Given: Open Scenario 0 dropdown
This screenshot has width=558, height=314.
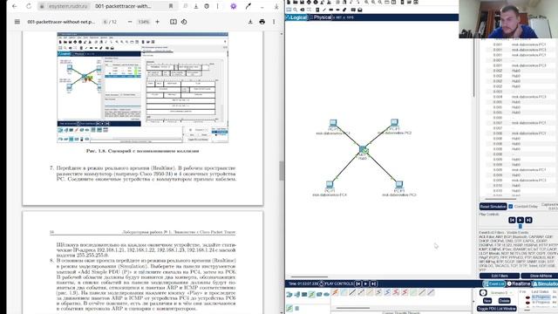Looking at the screenshot, I should (x=502, y=293).
